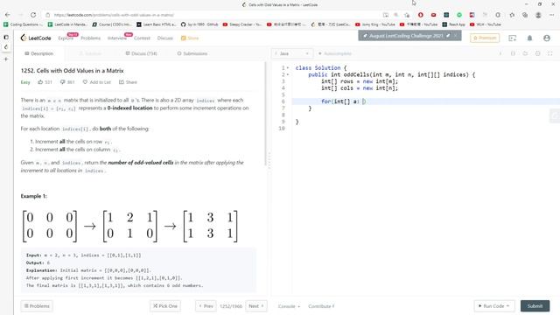Open the Discuss (734) tab

coord(142,53)
